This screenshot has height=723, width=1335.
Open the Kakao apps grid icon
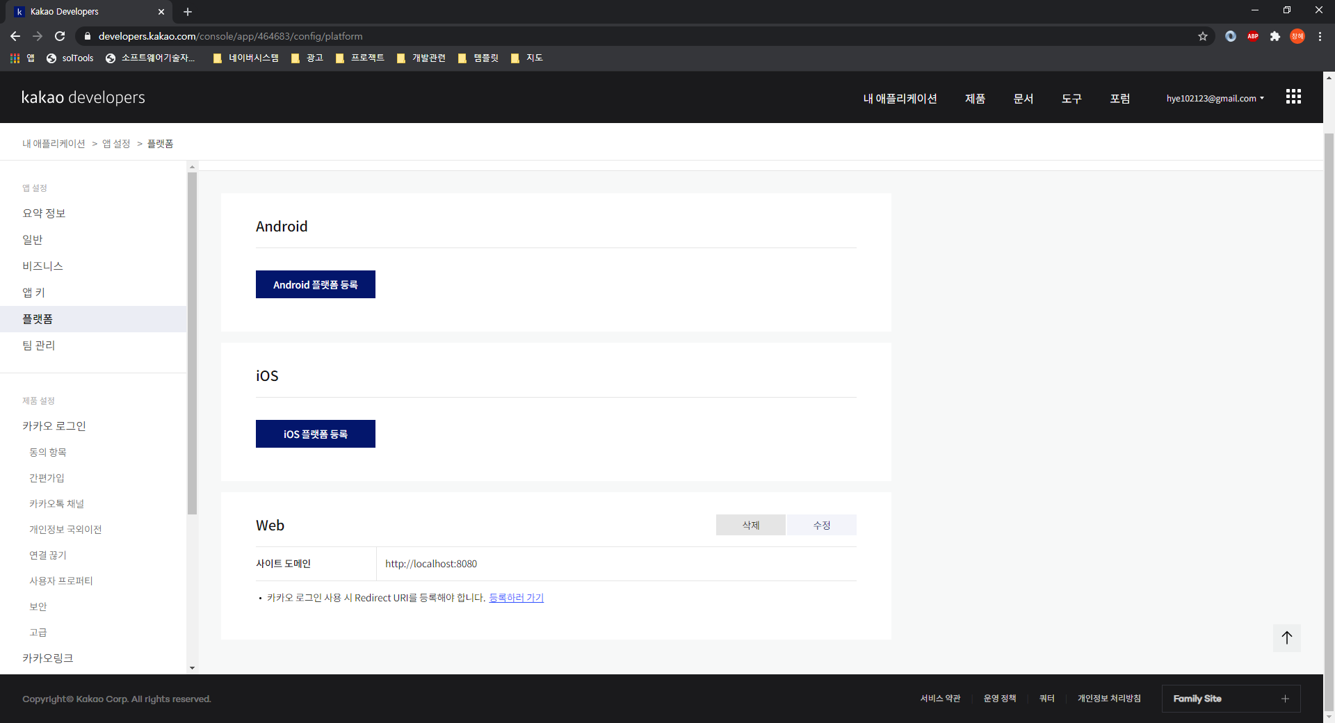tap(1293, 97)
